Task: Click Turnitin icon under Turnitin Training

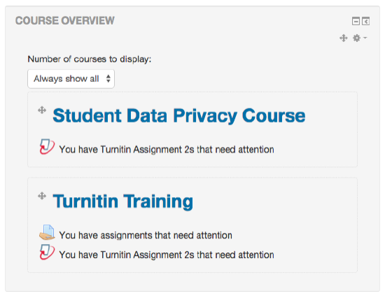Action: [47, 252]
